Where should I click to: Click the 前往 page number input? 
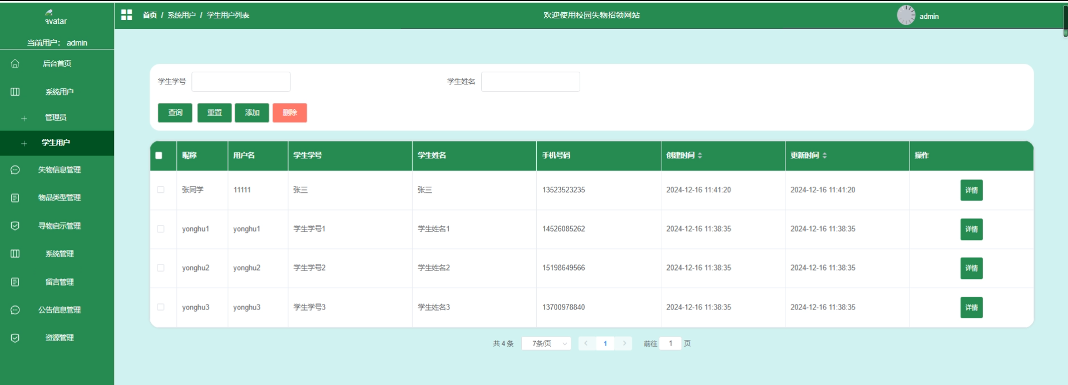coord(671,343)
